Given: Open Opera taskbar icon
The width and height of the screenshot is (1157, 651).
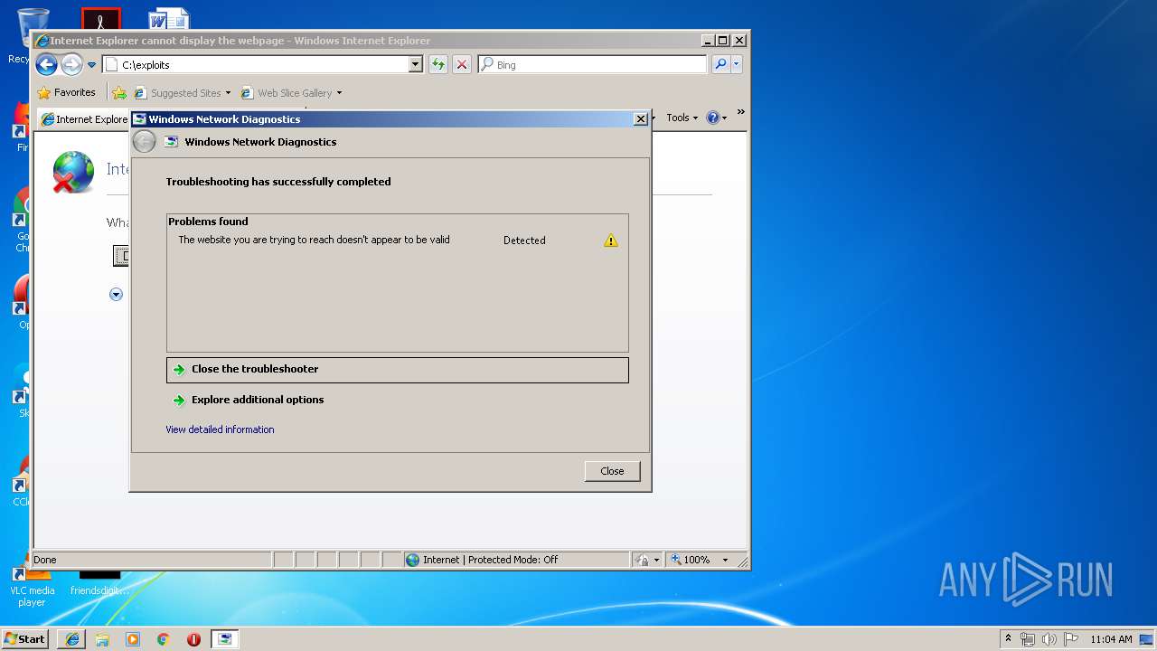Looking at the screenshot, I should coord(193,639).
